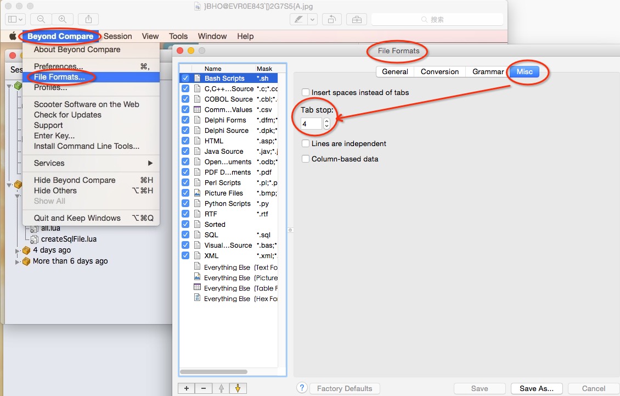Image resolution: width=620 pixels, height=396 pixels.
Task: Choose Check for Updates menu entry
Action: pos(91,115)
